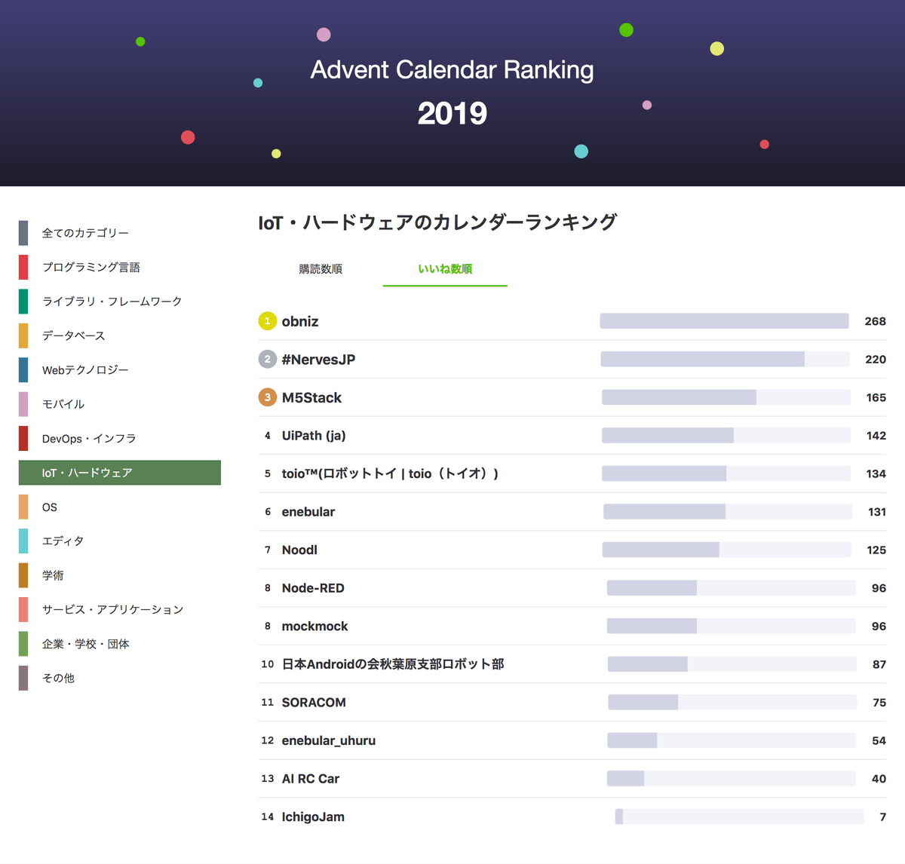Select the モバイル category
This screenshot has width=905, height=864.
click(63, 404)
